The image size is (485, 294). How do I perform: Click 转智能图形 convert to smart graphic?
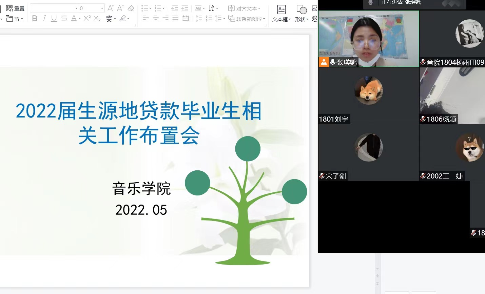pyautogui.click(x=247, y=19)
